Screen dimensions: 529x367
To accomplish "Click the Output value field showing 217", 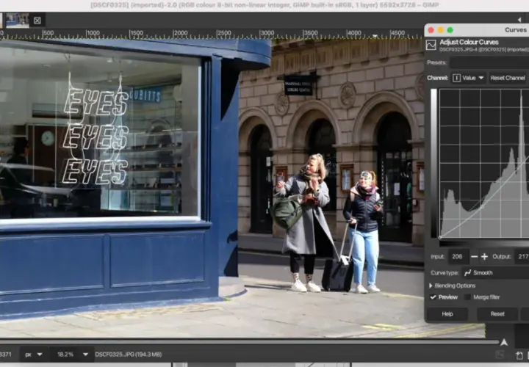I will point(522,257).
